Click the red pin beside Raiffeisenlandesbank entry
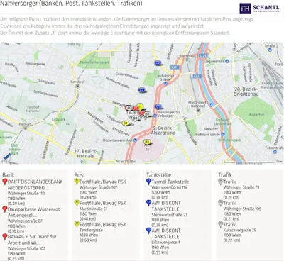Screen dimensions: 284x261 pos(5,182)
